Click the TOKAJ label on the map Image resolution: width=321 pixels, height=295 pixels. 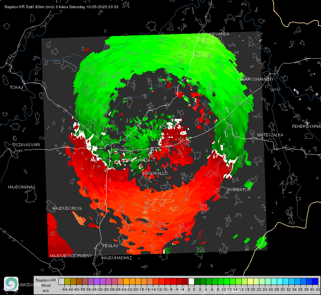coord(16,88)
